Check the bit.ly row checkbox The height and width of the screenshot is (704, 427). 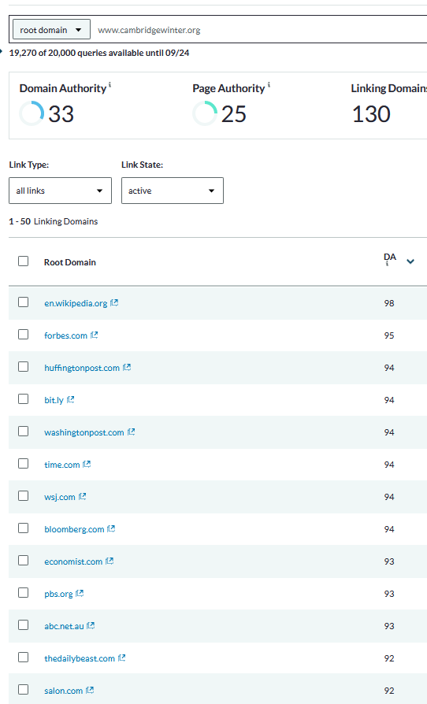[x=24, y=399]
